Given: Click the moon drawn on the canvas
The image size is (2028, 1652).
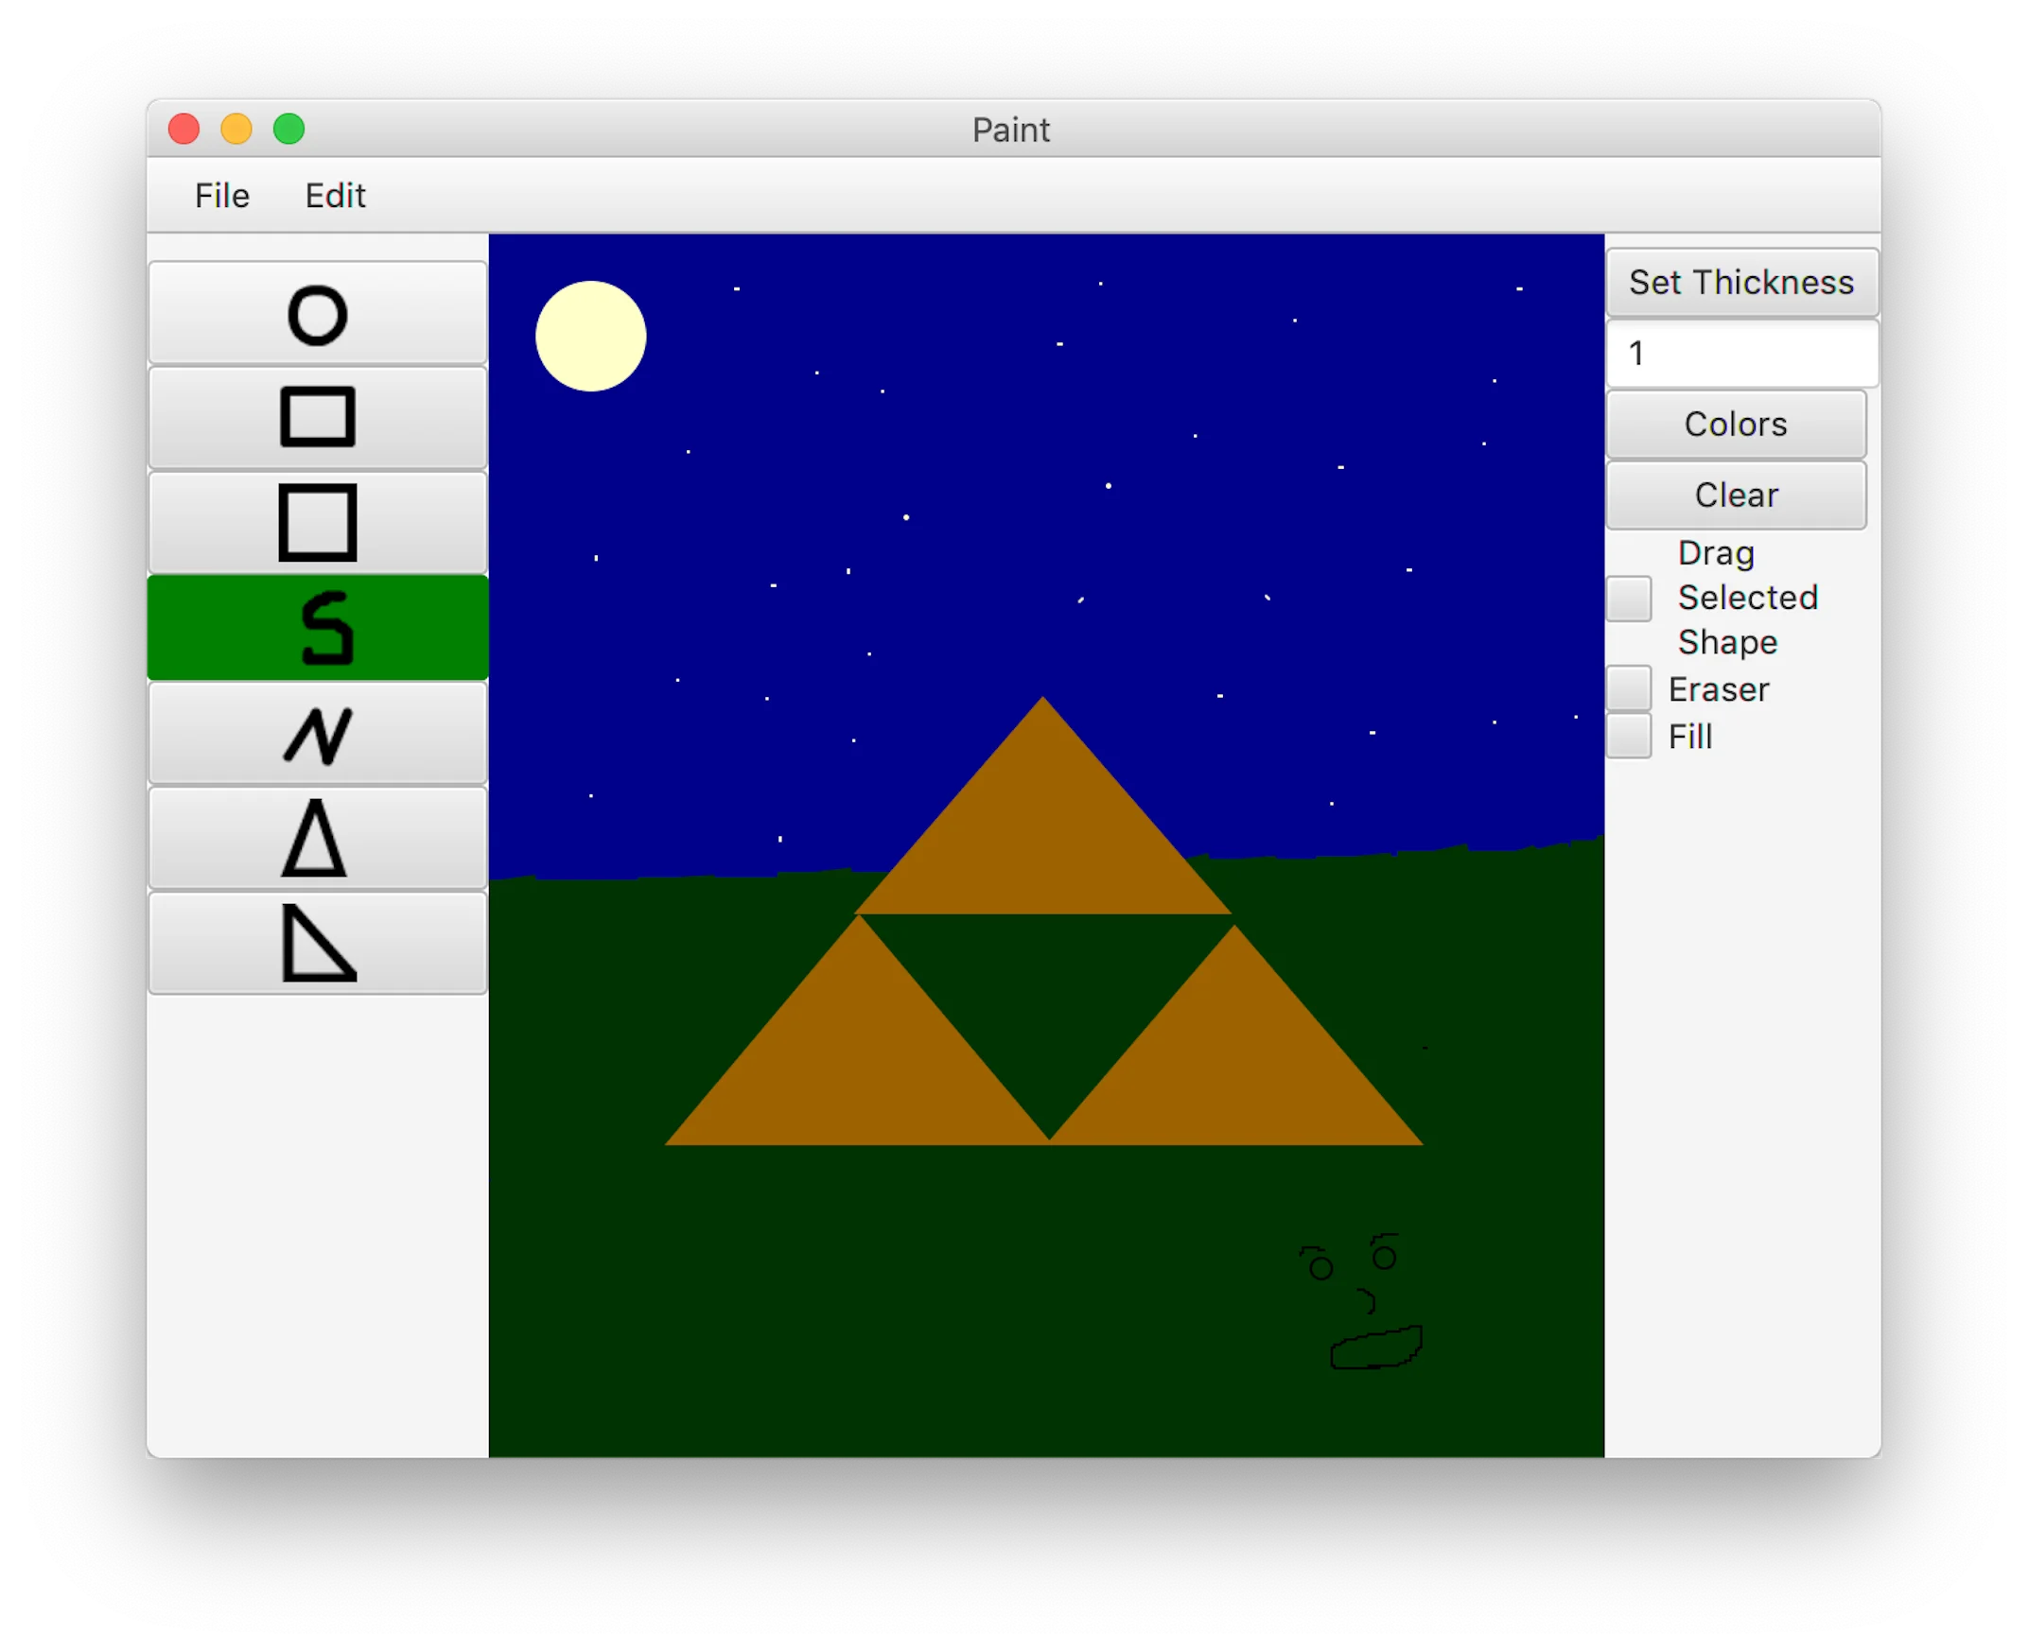Looking at the screenshot, I should pyautogui.click(x=591, y=337).
